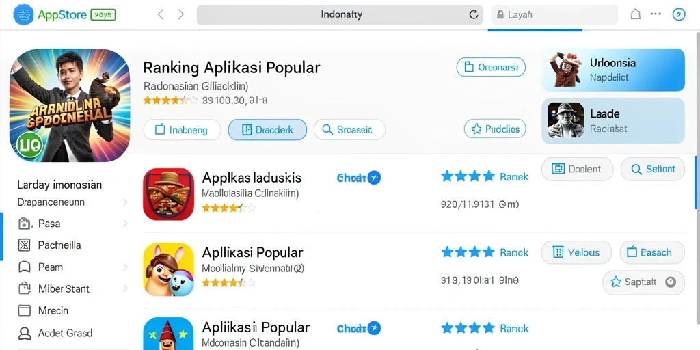Focus the Layah search field
The height and width of the screenshot is (350, 700).
coord(554,15)
